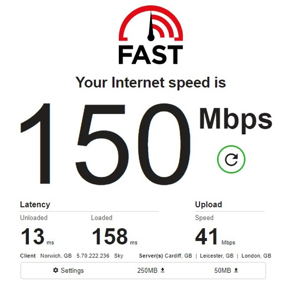Screen dimensions: 287x284
Task: Click the 13 ms unloaded latency value
Action: [x=37, y=236]
